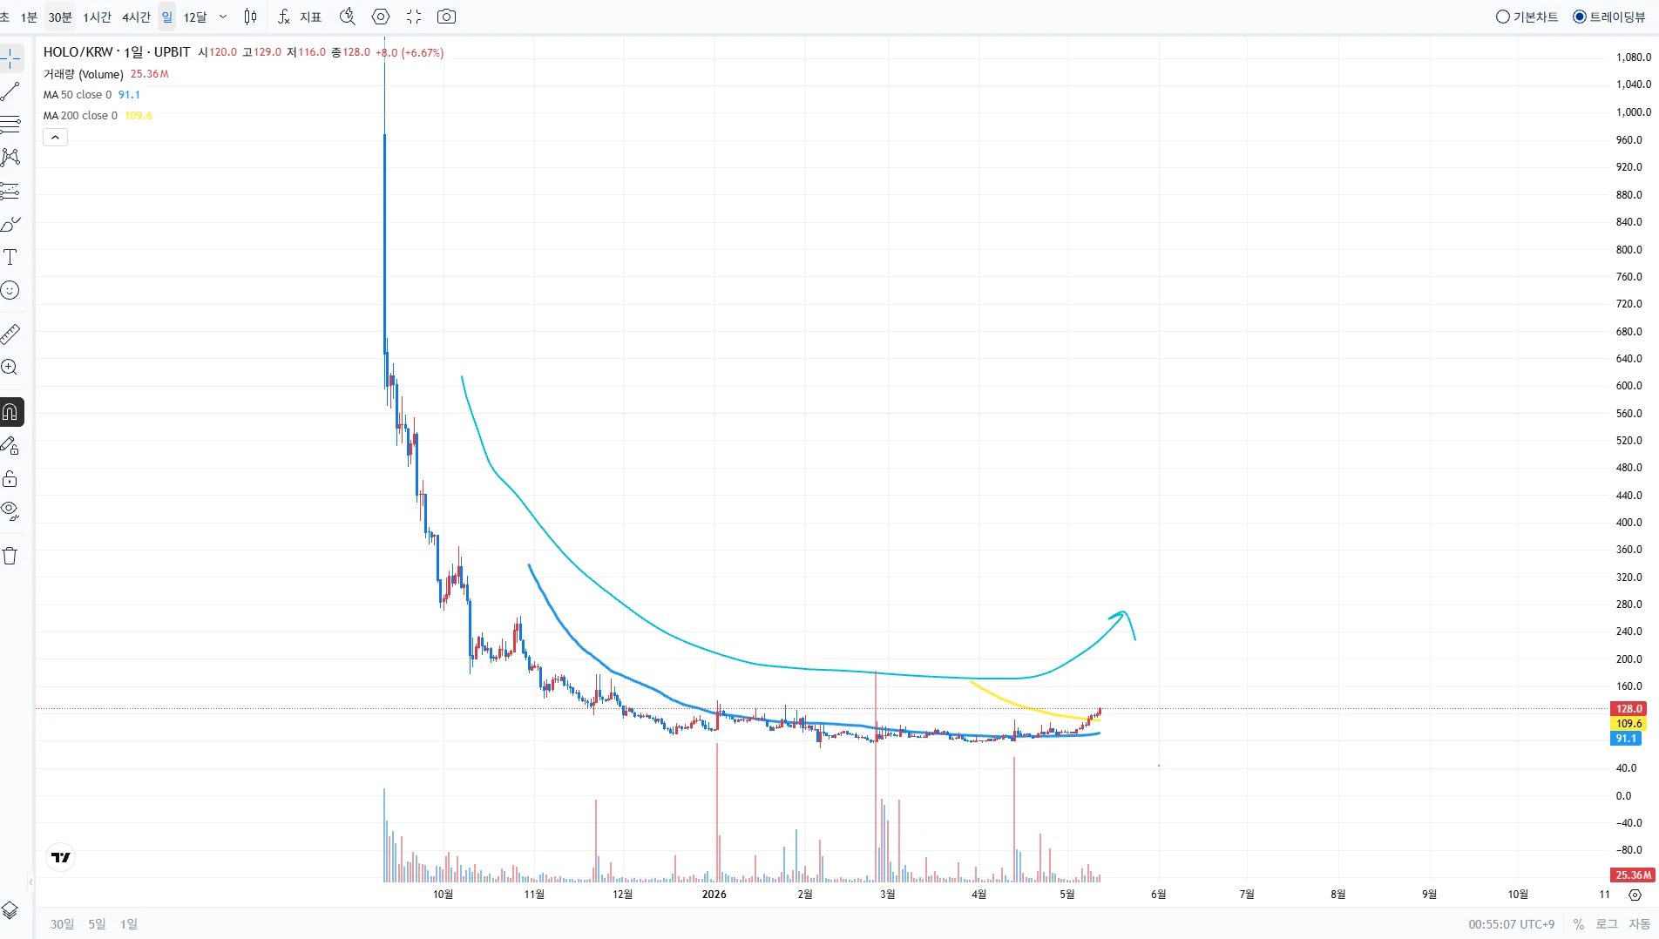The image size is (1659, 939).
Task: Select the 1시간 timeframe
Action: [x=98, y=17]
